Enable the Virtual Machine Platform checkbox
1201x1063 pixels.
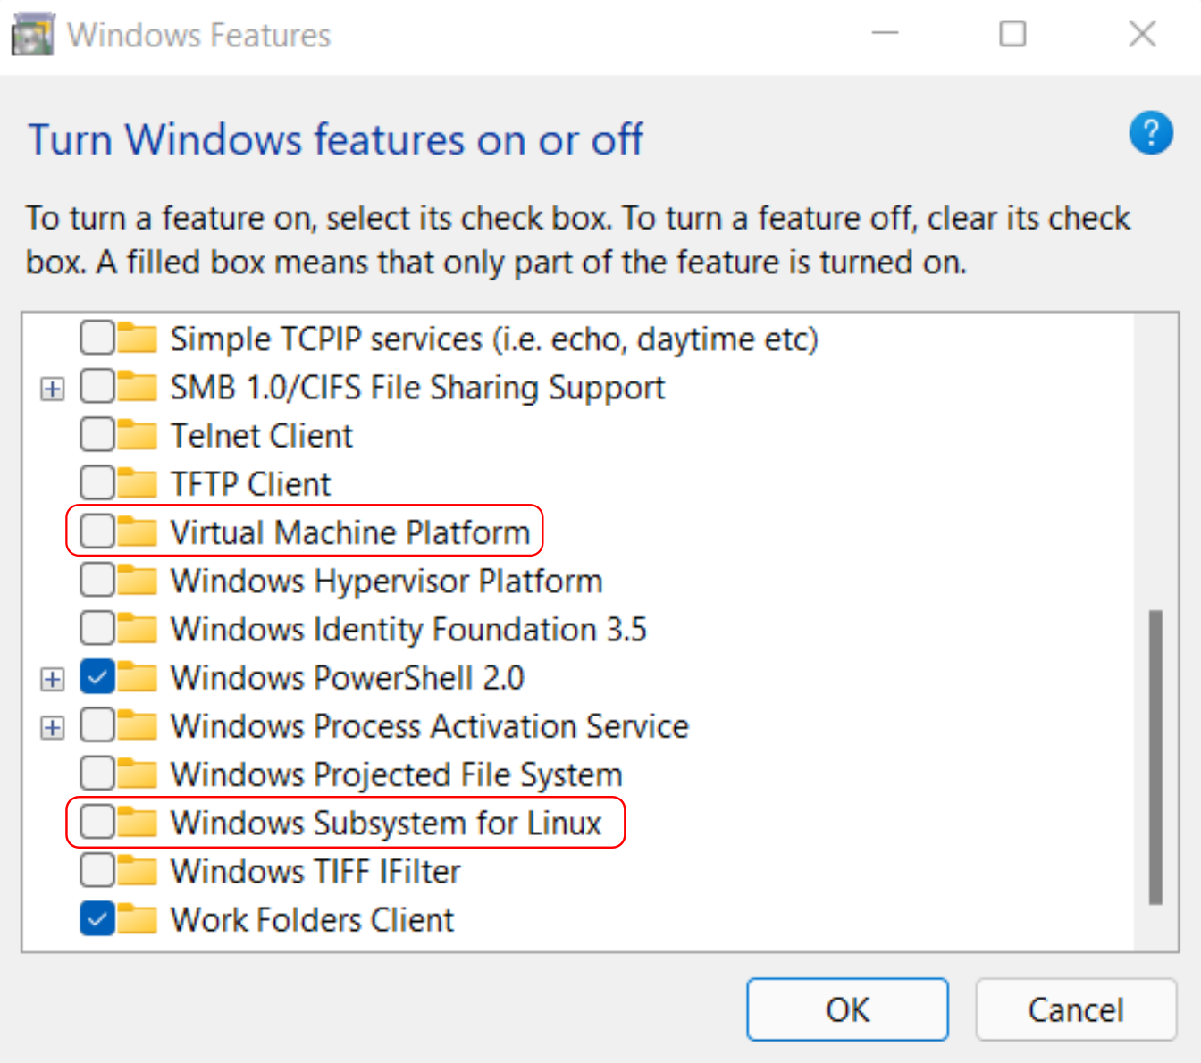96,531
